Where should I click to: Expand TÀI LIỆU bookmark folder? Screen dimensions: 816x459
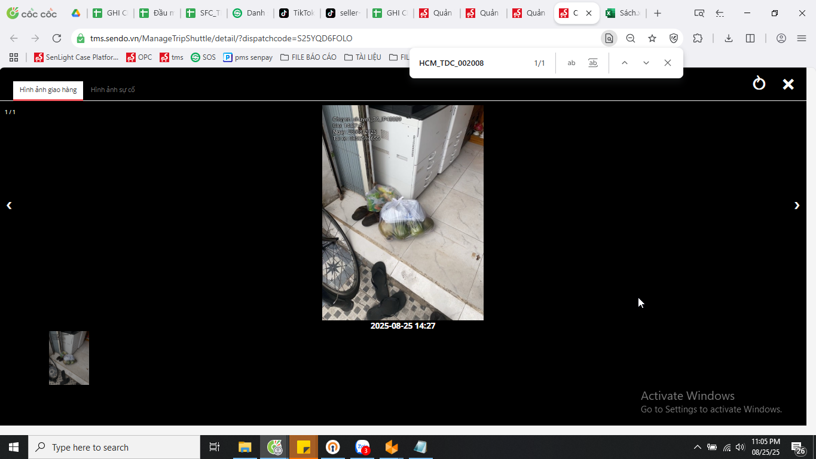pos(363,57)
